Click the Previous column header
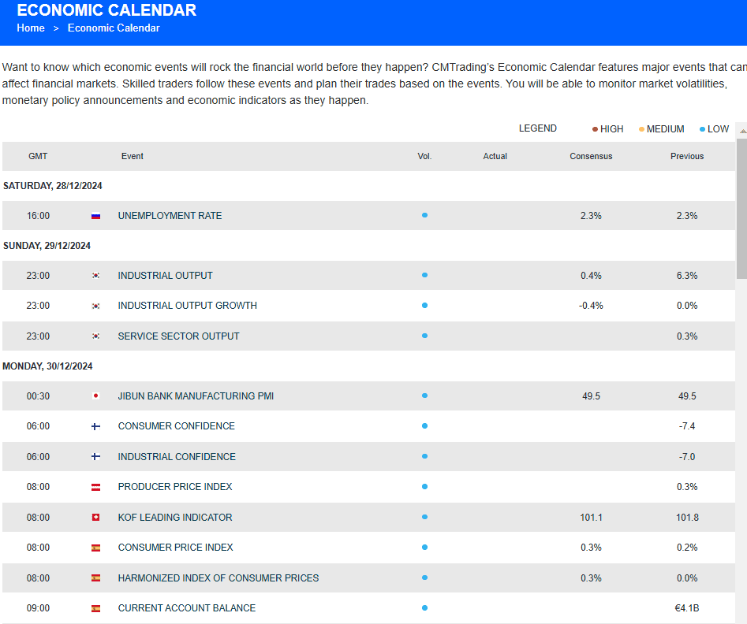Screen dimensions: 747x624 coord(686,156)
